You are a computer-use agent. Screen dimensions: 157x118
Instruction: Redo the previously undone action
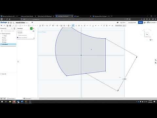click(4, 26)
